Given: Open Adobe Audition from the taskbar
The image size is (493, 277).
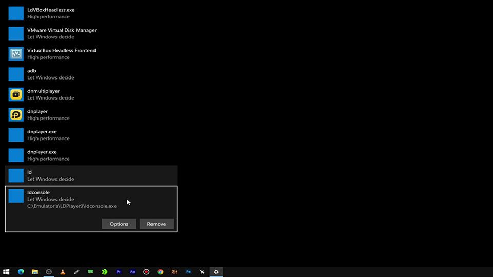Looking at the screenshot, I should coord(132,272).
